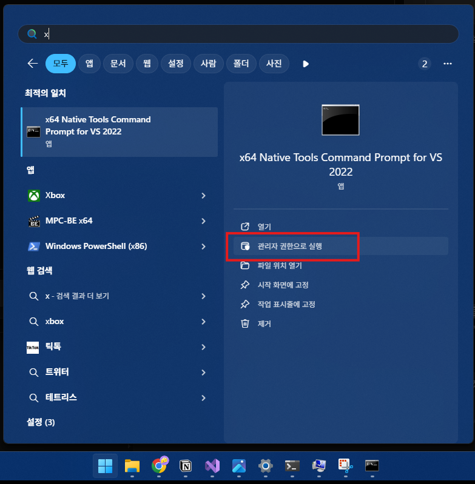Open Windows PowerShell (x86) result
This screenshot has width=475, height=484.
(x=120, y=246)
